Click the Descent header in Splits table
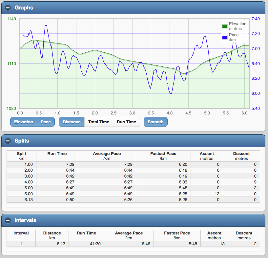268x258 pixels. tap(241, 156)
